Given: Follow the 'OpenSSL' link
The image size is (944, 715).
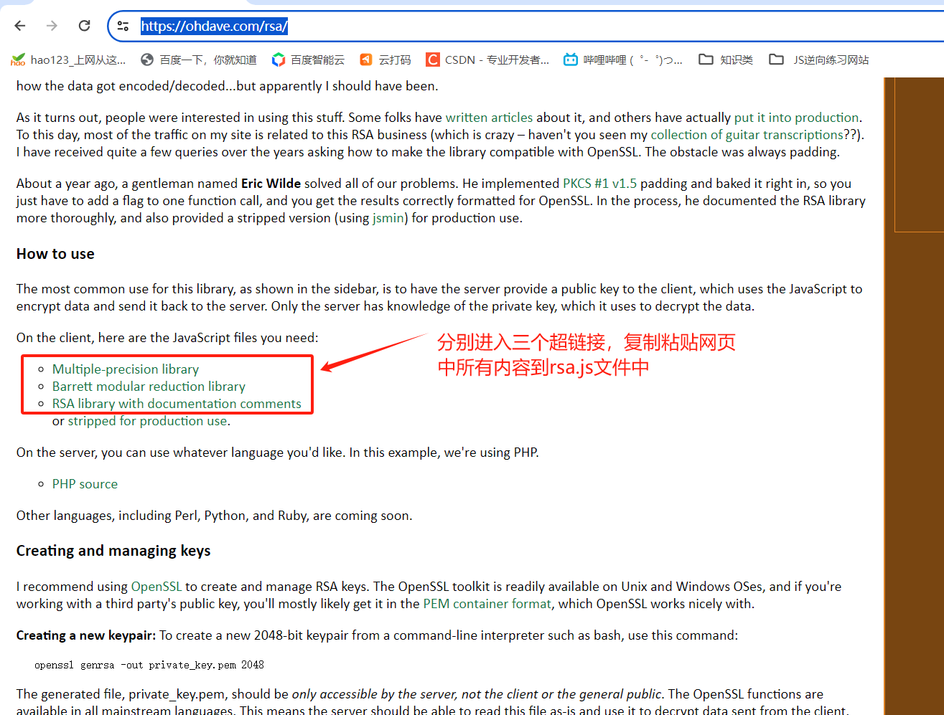Looking at the screenshot, I should [x=156, y=587].
